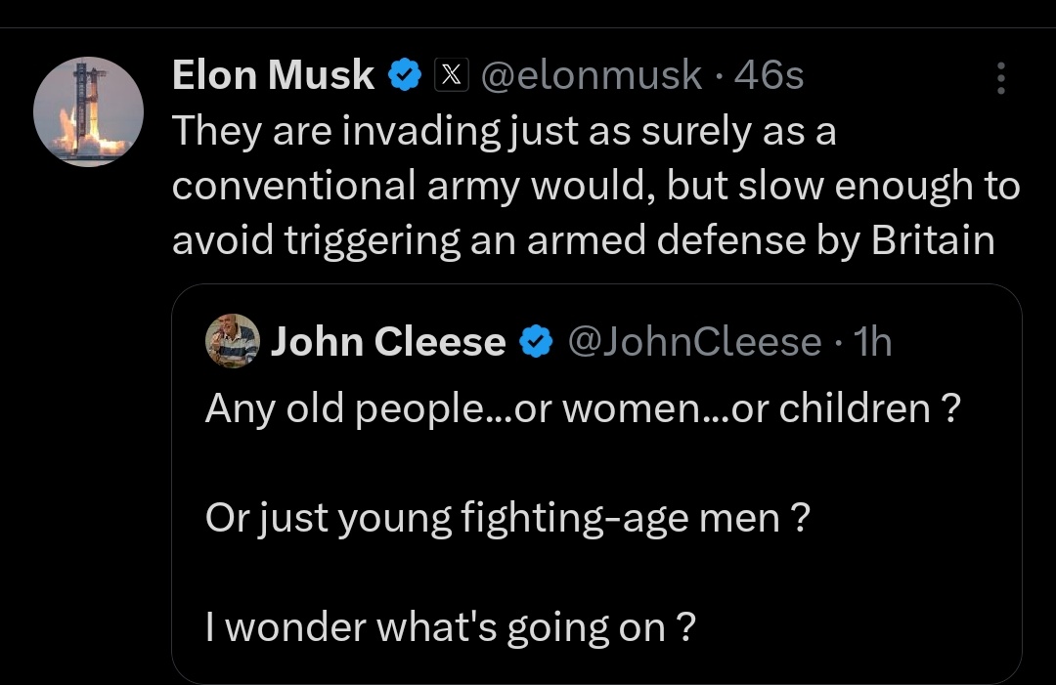Click the blue verified badge beside Elon Musk
Viewport: 1056px width, 685px height.
click(405, 74)
